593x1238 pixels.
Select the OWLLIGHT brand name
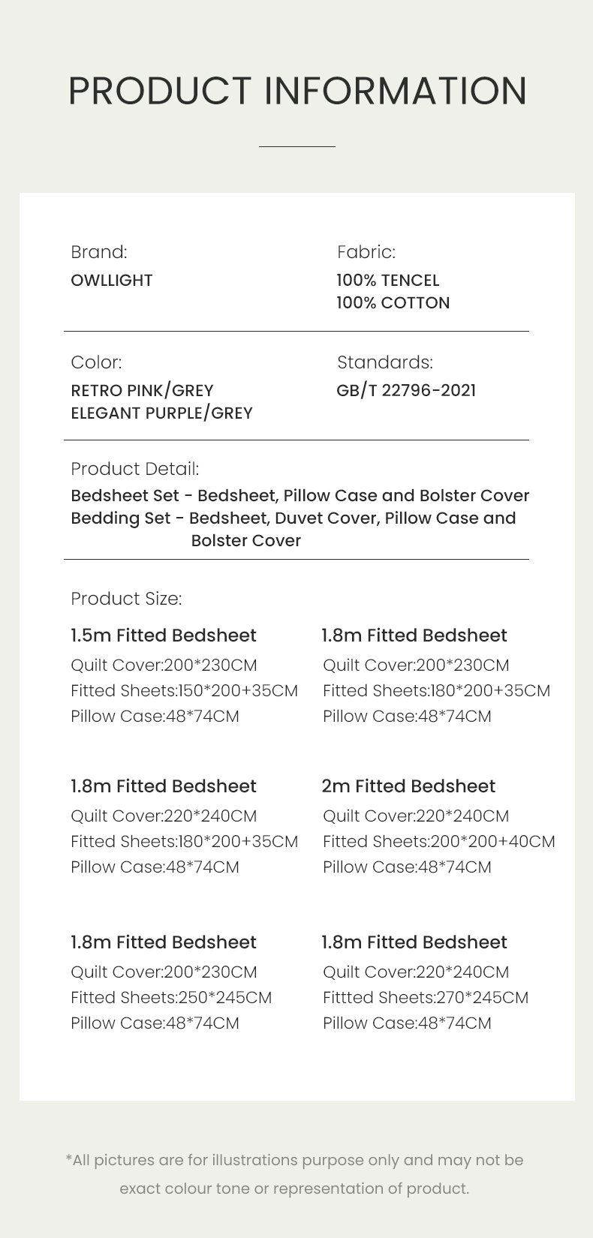point(112,281)
